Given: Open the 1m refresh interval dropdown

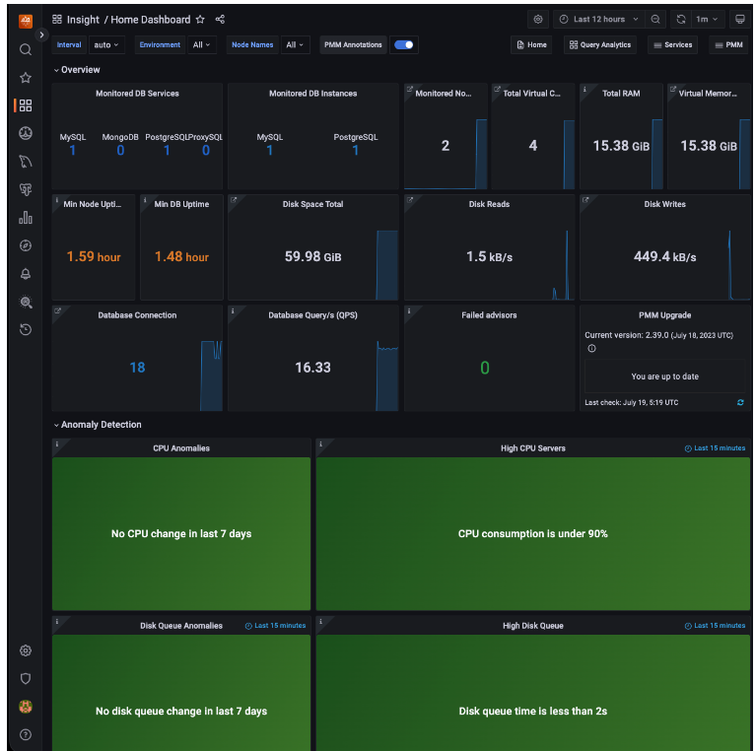Looking at the screenshot, I should 708,20.
